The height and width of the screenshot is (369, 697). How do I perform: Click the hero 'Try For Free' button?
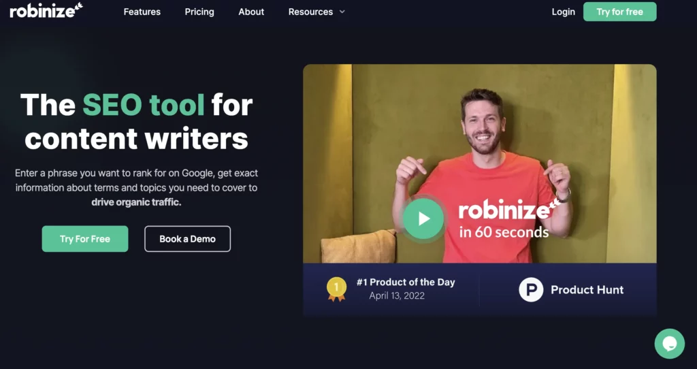85,239
